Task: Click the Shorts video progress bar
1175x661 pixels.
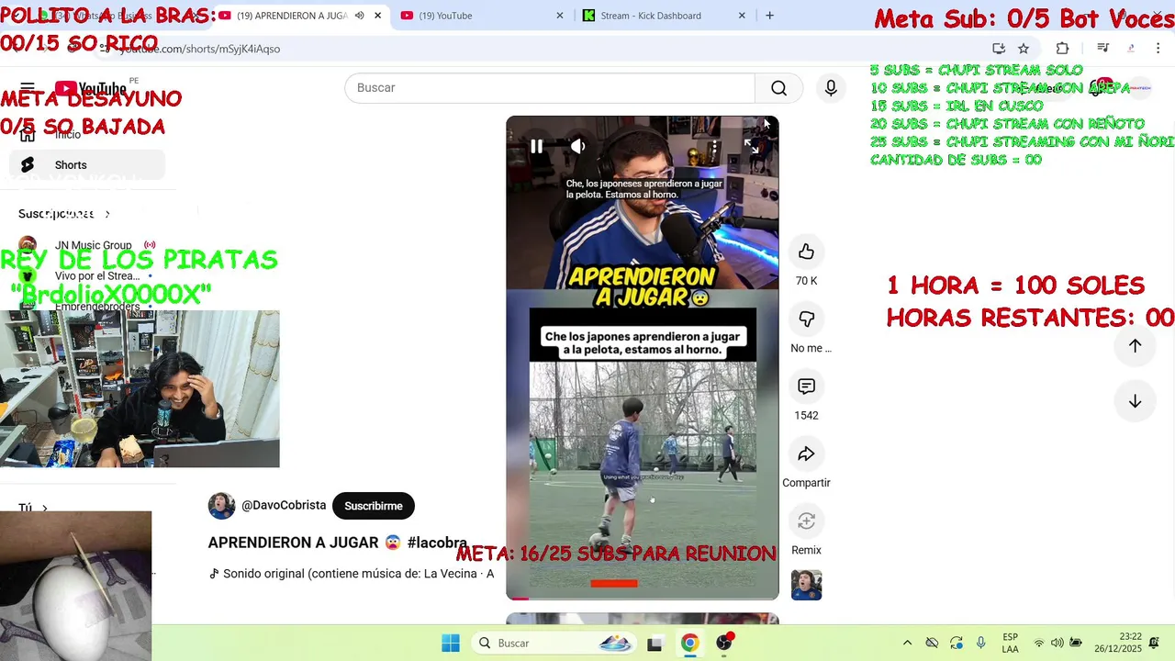Action: [x=643, y=598]
